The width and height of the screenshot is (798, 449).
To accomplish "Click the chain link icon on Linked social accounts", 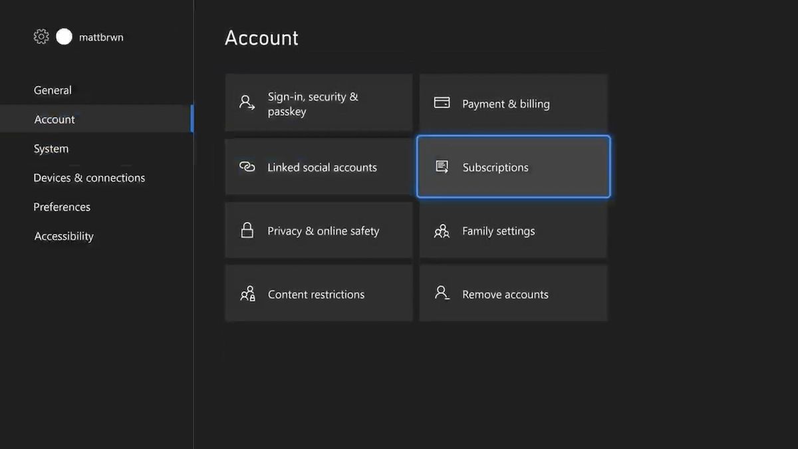I will [x=247, y=167].
